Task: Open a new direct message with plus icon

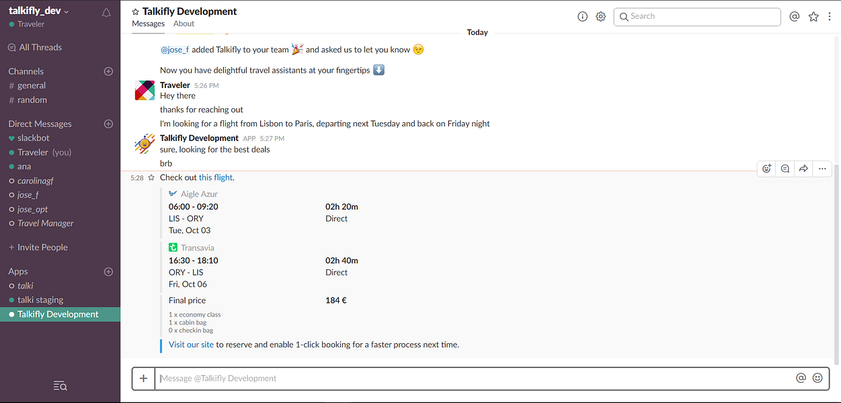Action: click(109, 124)
